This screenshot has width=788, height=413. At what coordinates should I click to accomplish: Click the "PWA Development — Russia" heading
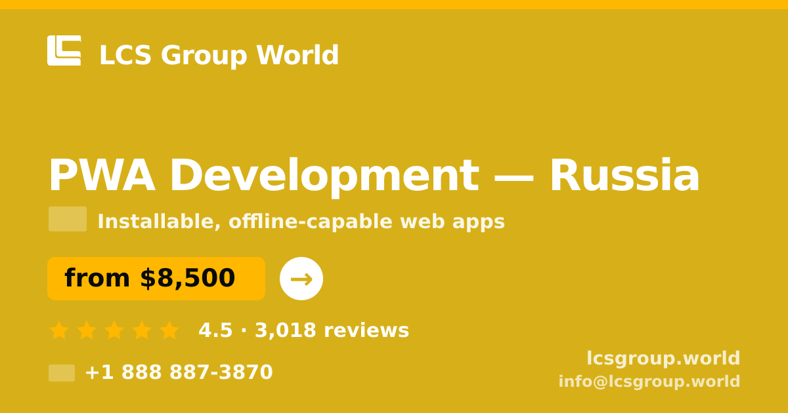pyautogui.click(x=374, y=176)
